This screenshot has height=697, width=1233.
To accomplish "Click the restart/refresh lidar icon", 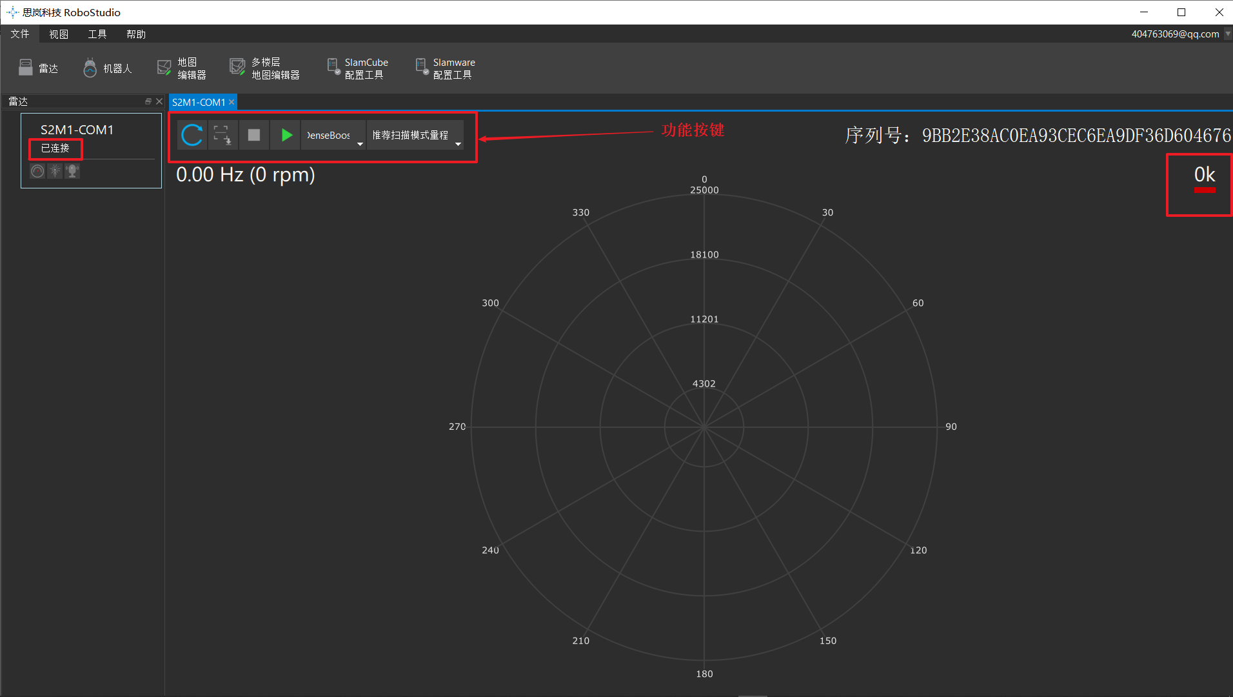I will [192, 135].
